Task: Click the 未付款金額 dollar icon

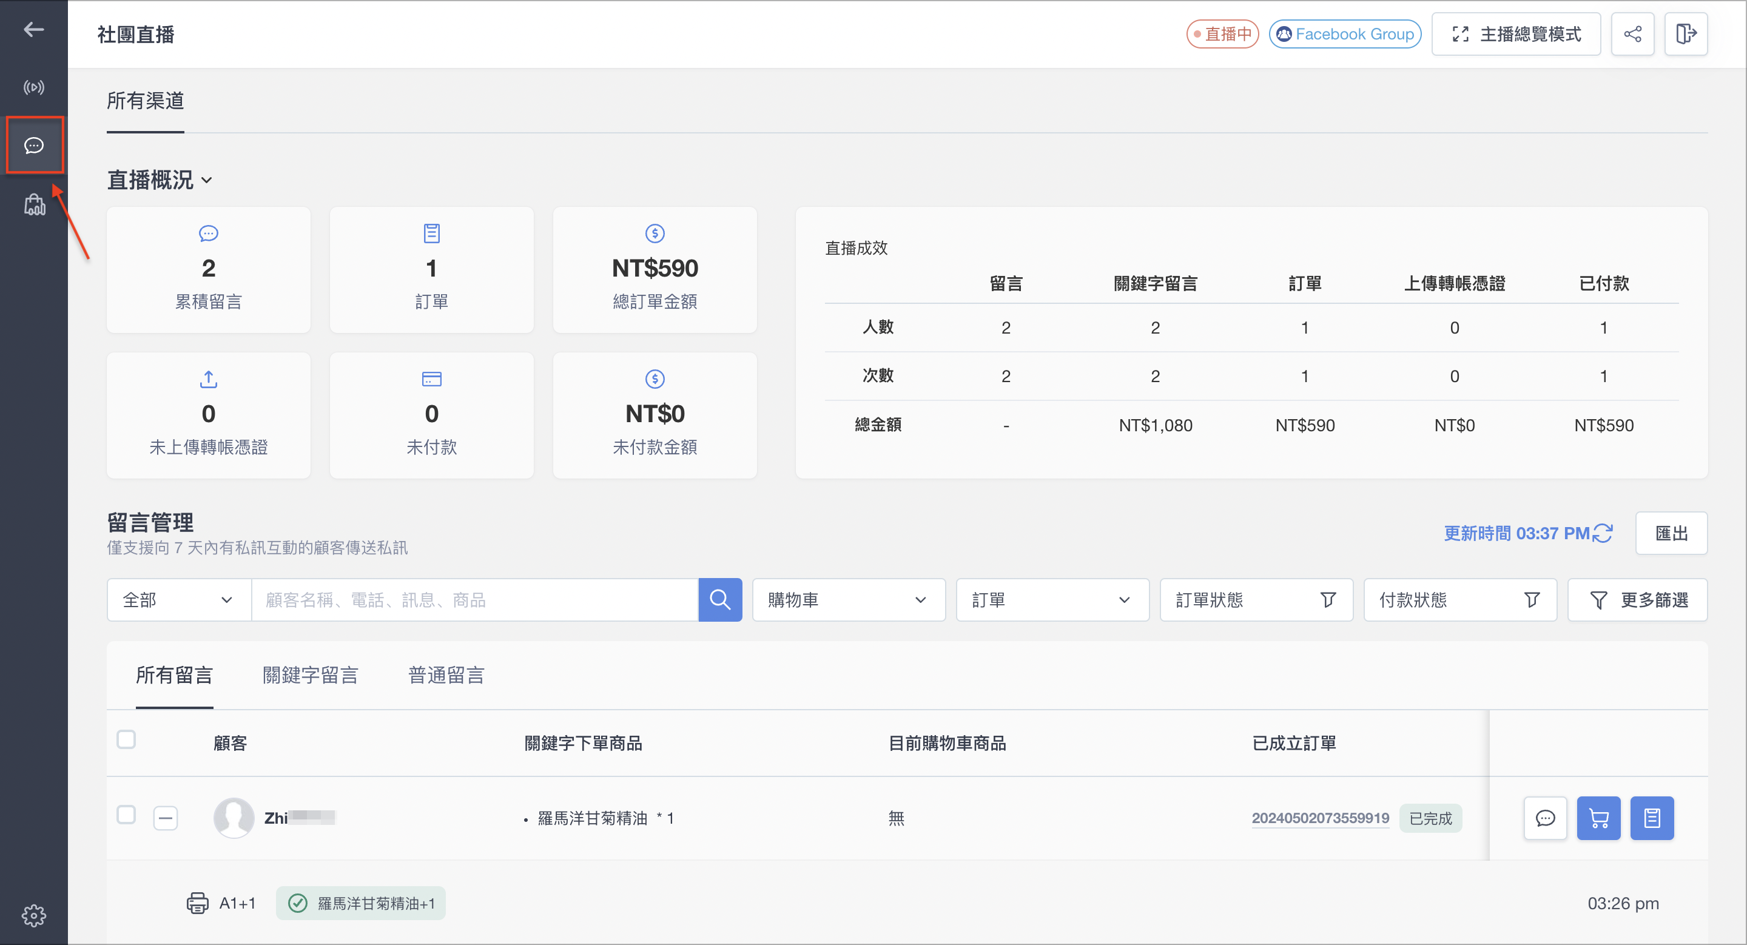Action: click(655, 379)
